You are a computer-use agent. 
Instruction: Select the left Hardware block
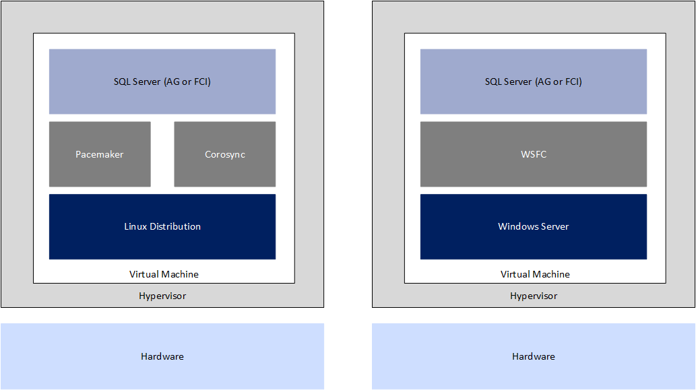pyautogui.click(x=162, y=356)
